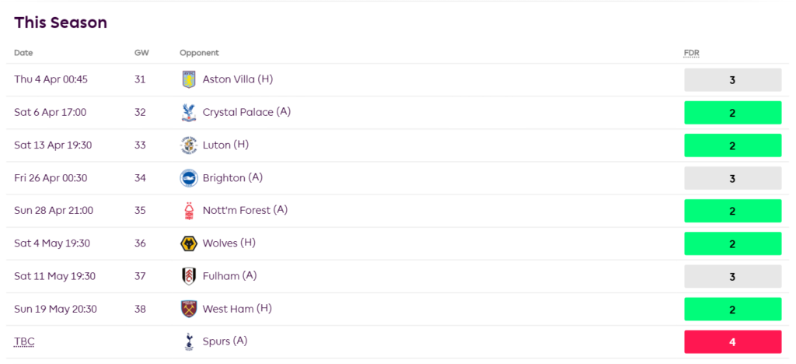The height and width of the screenshot is (364, 796).
Task: Open the Crystal Palace (A) fixture link
Action: 246,112
